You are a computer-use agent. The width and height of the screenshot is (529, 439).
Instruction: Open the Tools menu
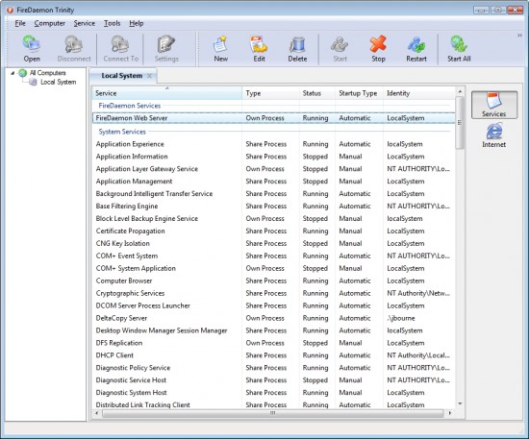112,23
